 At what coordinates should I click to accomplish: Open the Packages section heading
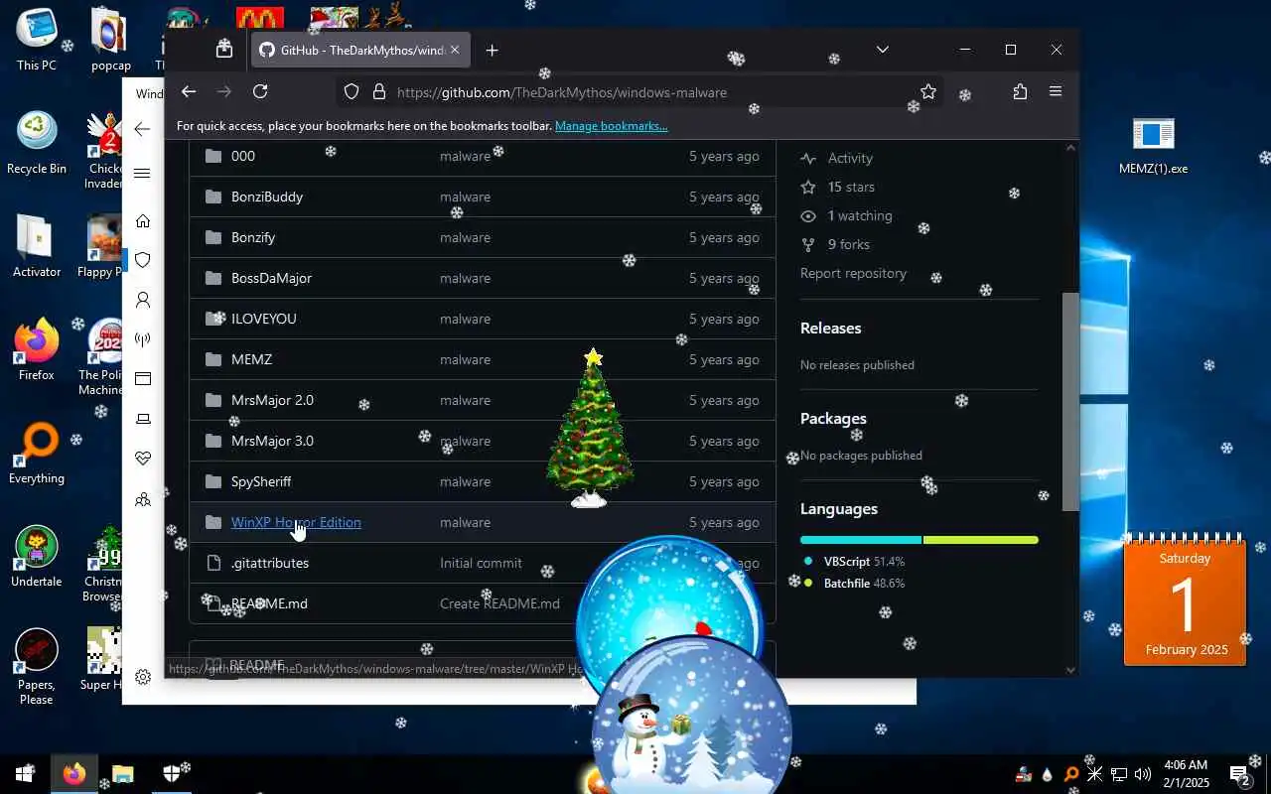[x=833, y=418]
